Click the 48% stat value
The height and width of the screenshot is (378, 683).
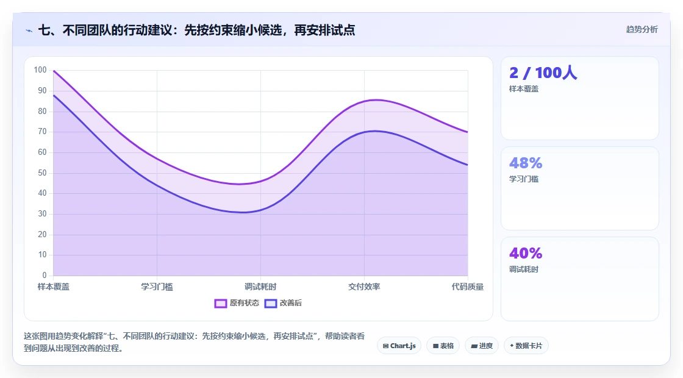point(526,163)
